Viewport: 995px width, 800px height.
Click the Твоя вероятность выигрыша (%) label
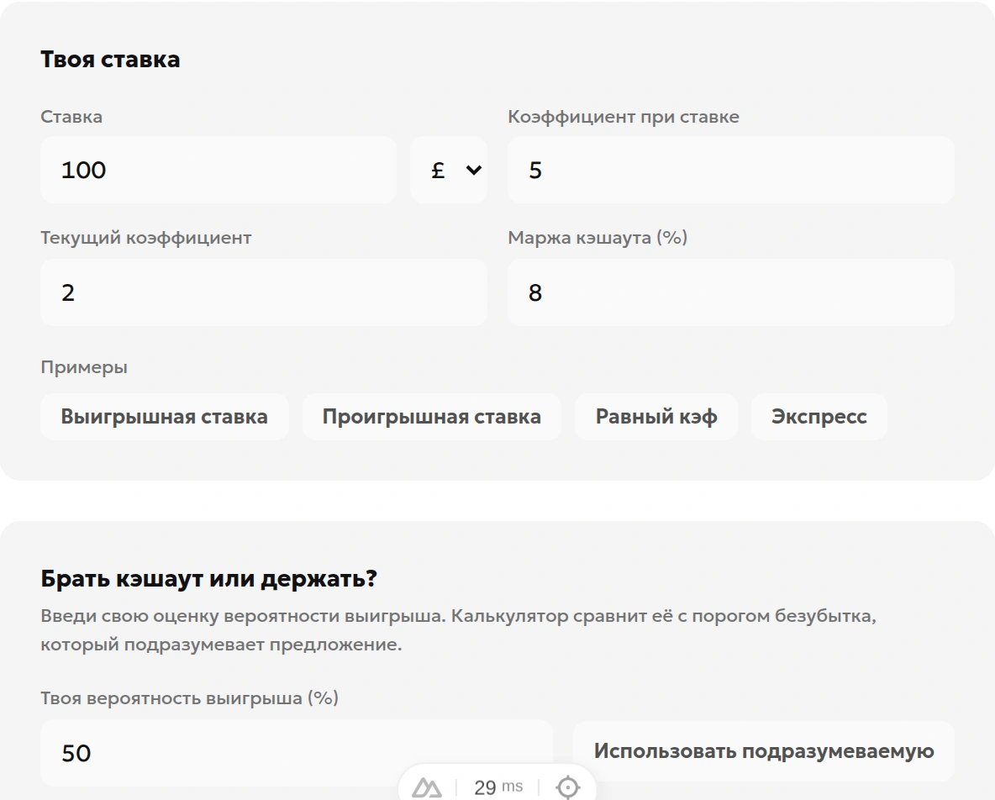click(x=190, y=698)
